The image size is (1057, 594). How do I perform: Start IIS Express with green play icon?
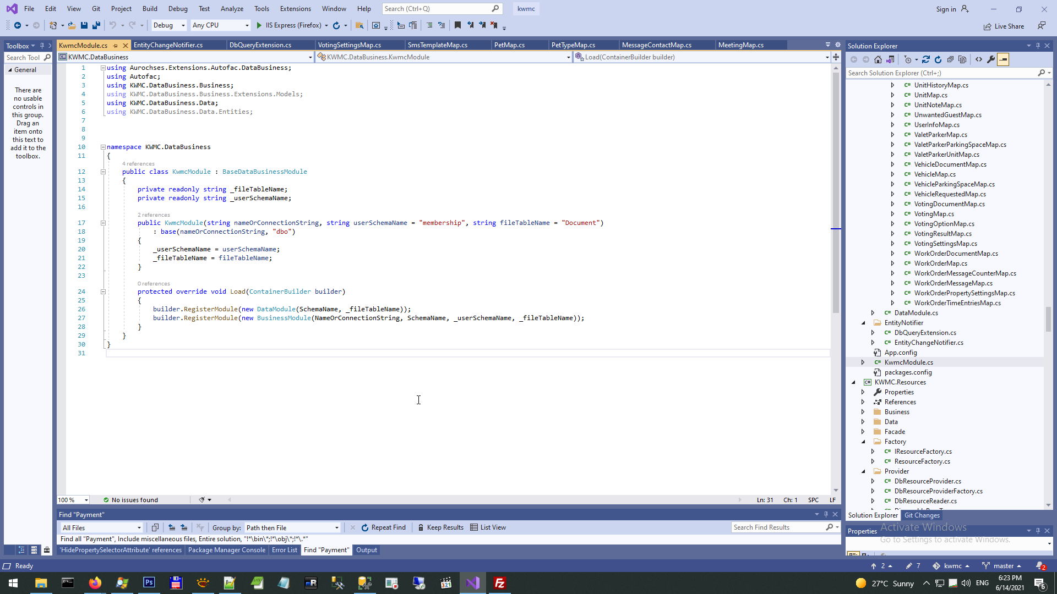(259, 25)
